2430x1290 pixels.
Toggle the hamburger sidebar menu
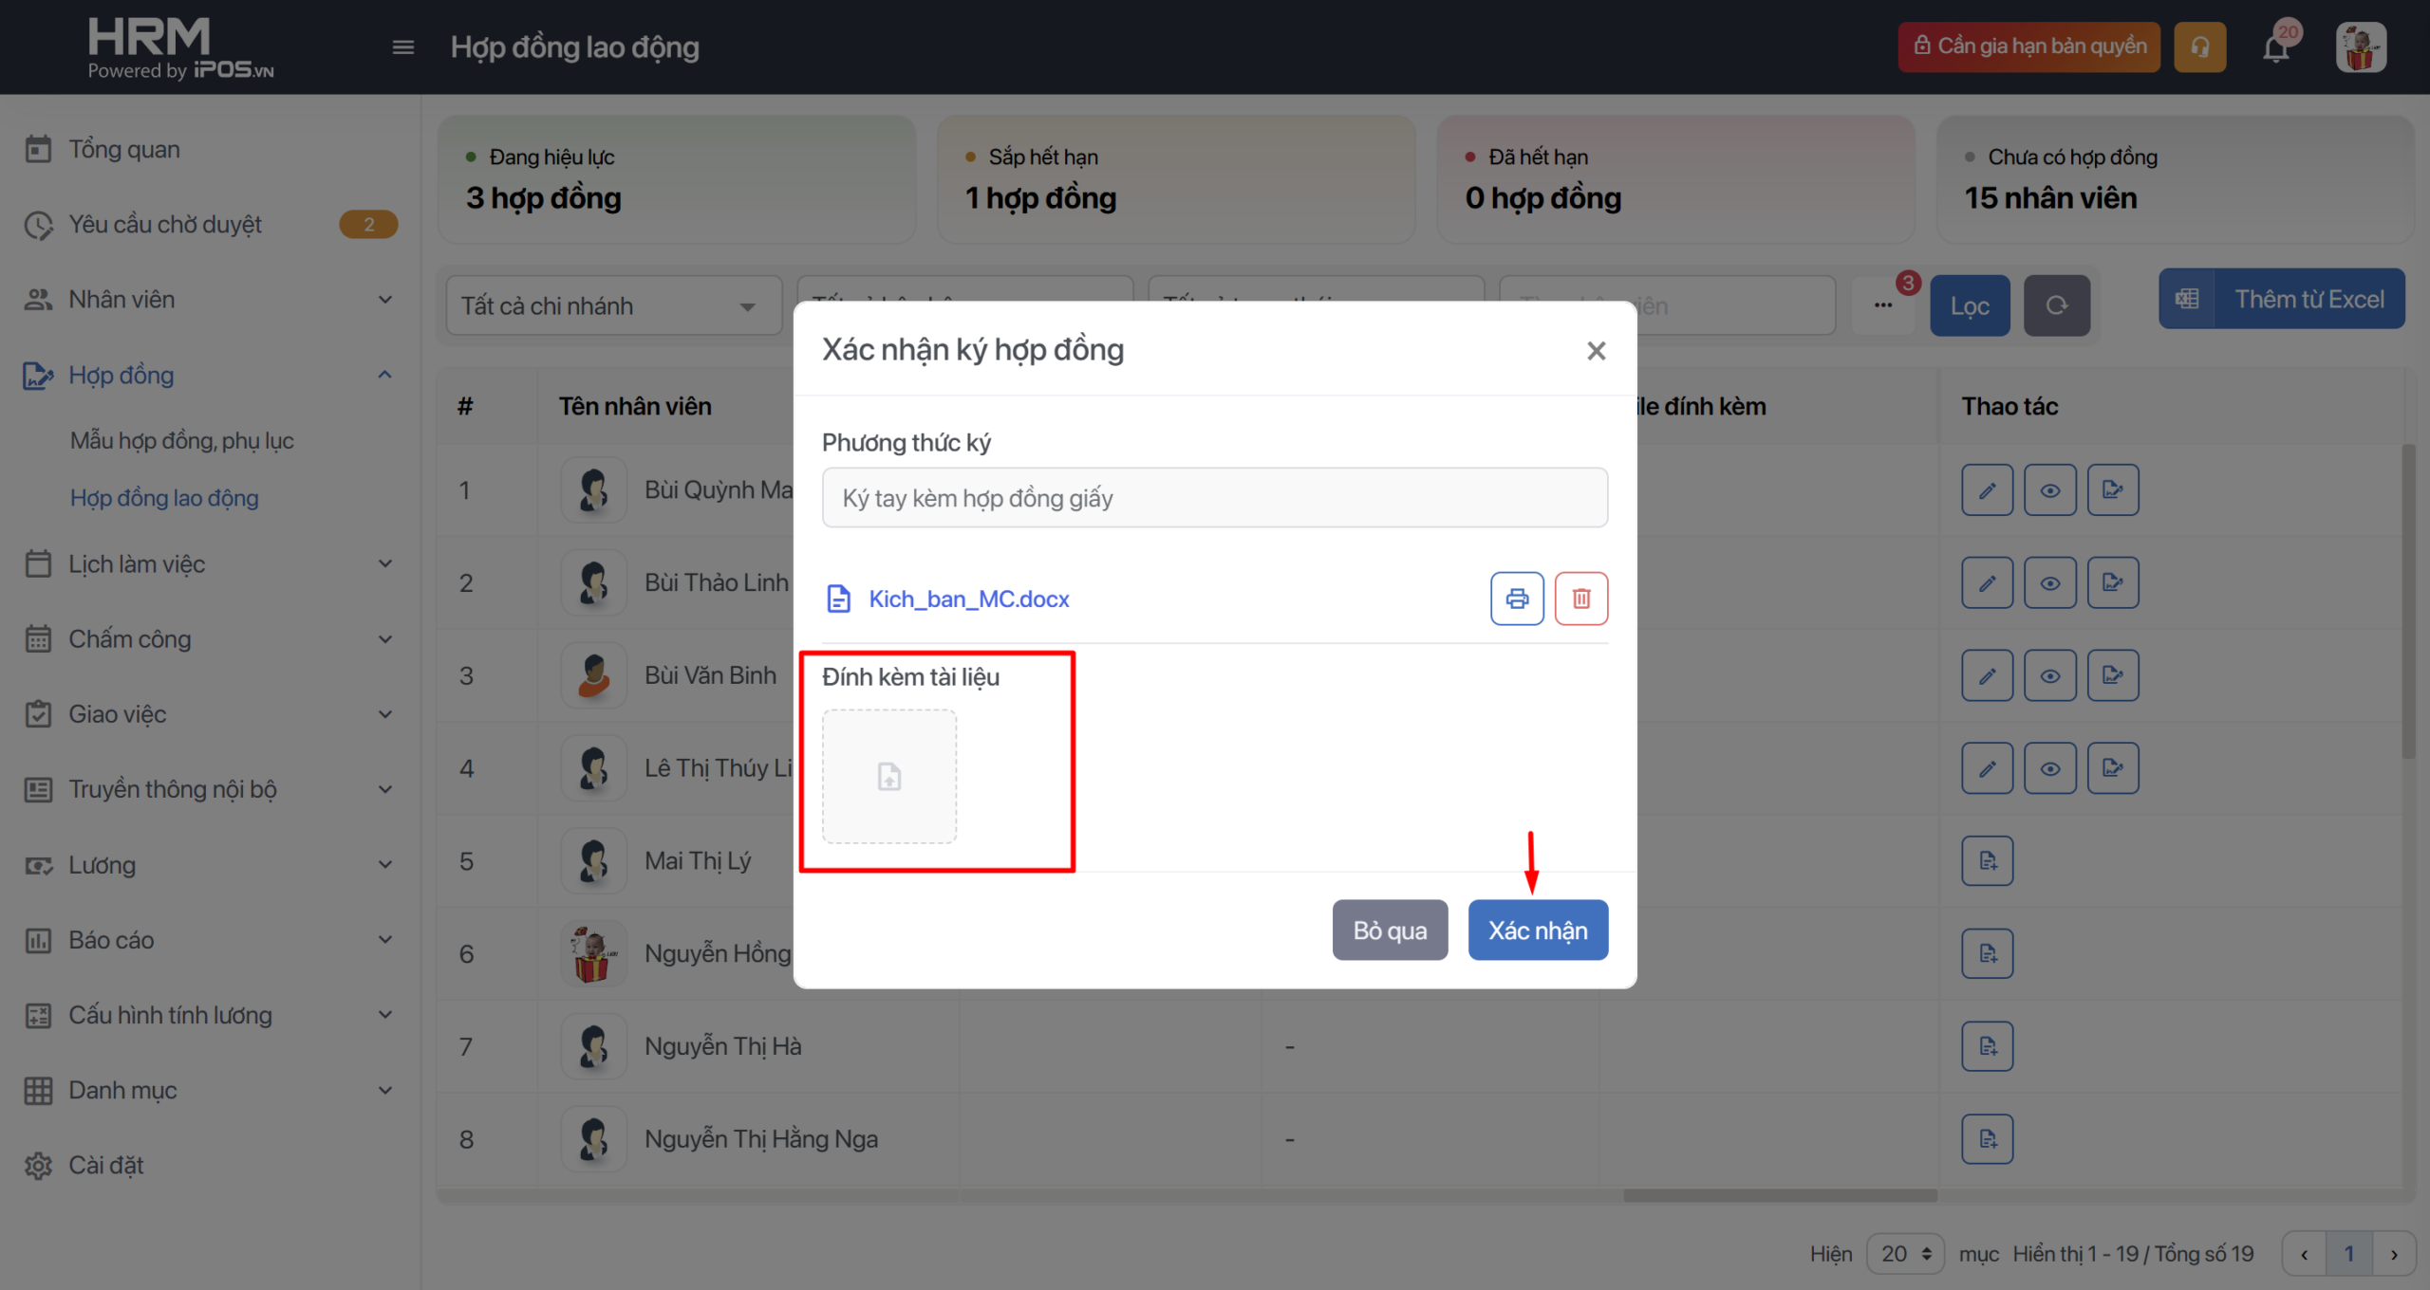pos(402,47)
